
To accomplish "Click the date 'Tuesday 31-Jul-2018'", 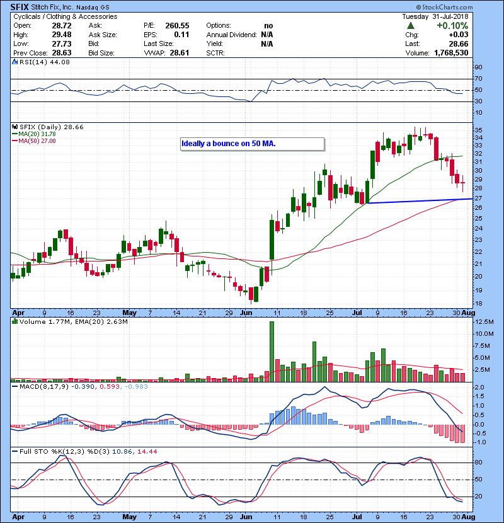I will tap(435, 16).
